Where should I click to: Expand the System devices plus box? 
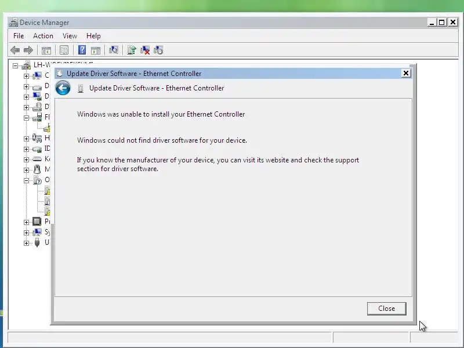click(x=26, y=233)
